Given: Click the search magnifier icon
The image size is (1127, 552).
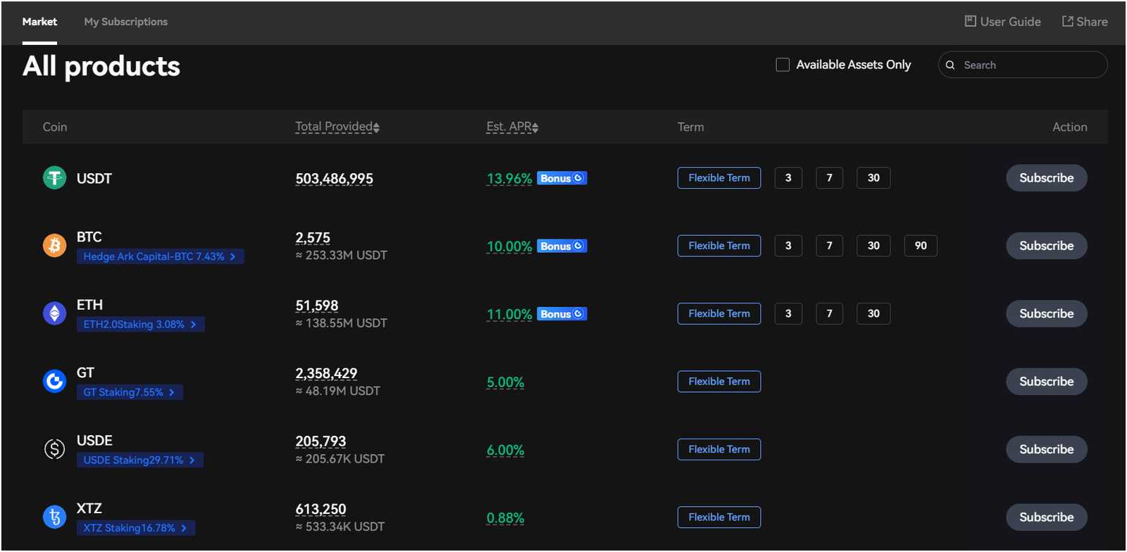Looking at the screenshot, I should coord(950,65).
